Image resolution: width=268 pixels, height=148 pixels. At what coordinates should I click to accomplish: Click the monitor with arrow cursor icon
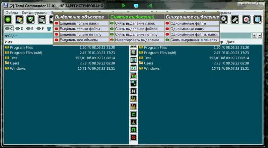coord(133,83)
